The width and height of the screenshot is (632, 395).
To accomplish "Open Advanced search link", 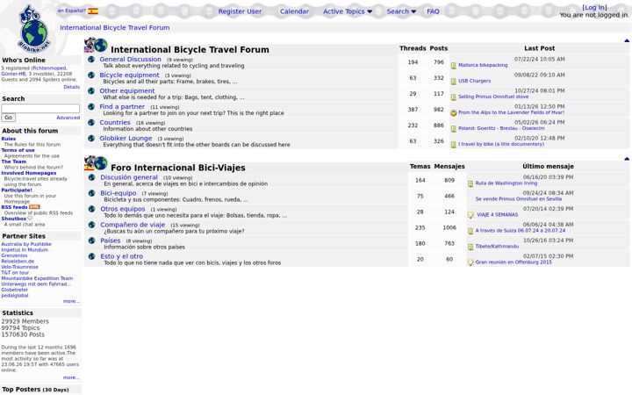I will 68,118.
